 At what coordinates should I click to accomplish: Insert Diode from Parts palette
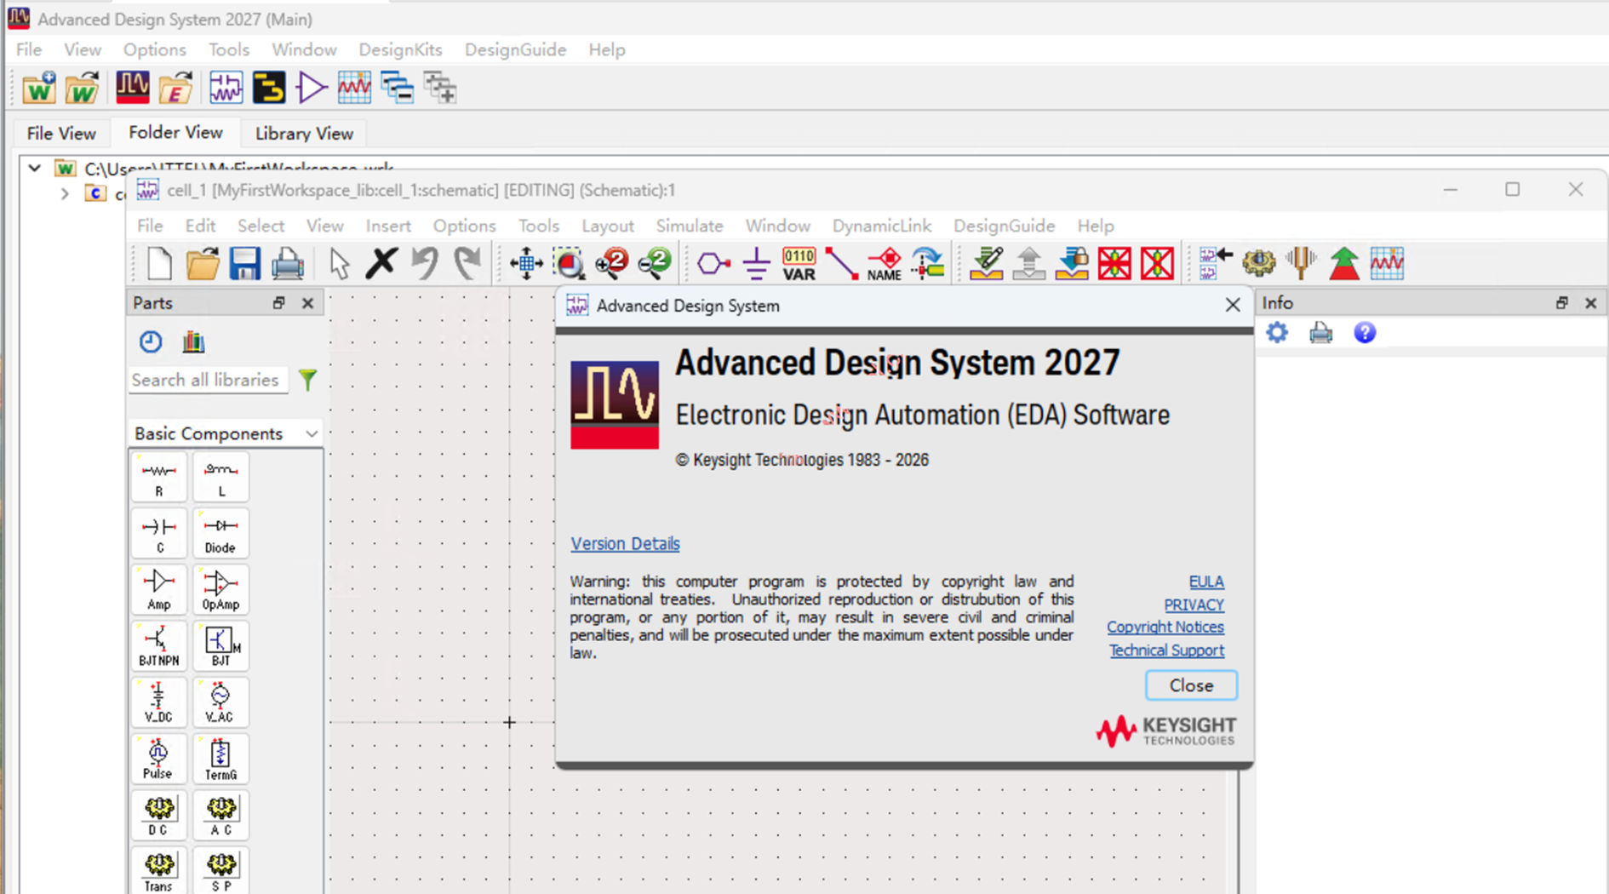(x=220, y=533)
